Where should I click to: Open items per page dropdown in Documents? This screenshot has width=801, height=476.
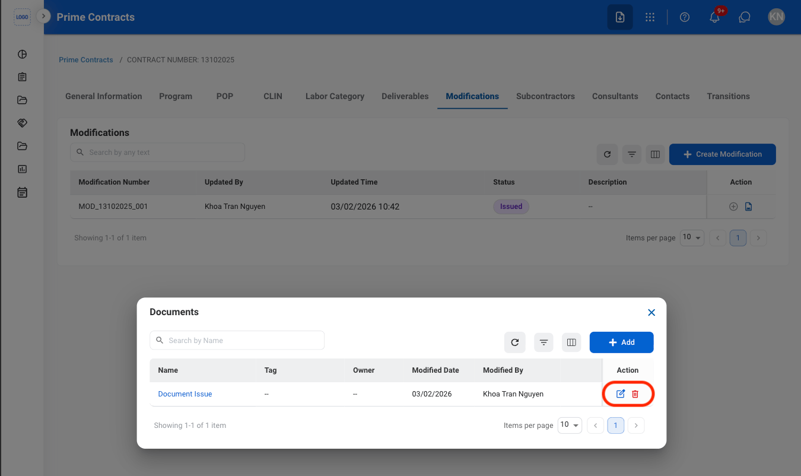[570, 425]
